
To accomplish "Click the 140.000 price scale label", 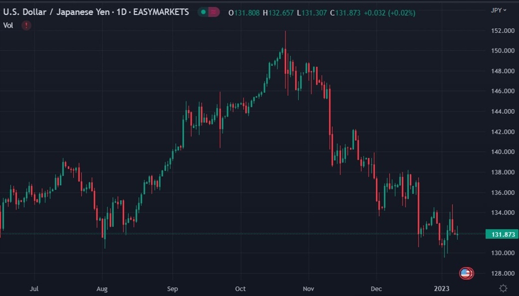I will tap(503, 152).
